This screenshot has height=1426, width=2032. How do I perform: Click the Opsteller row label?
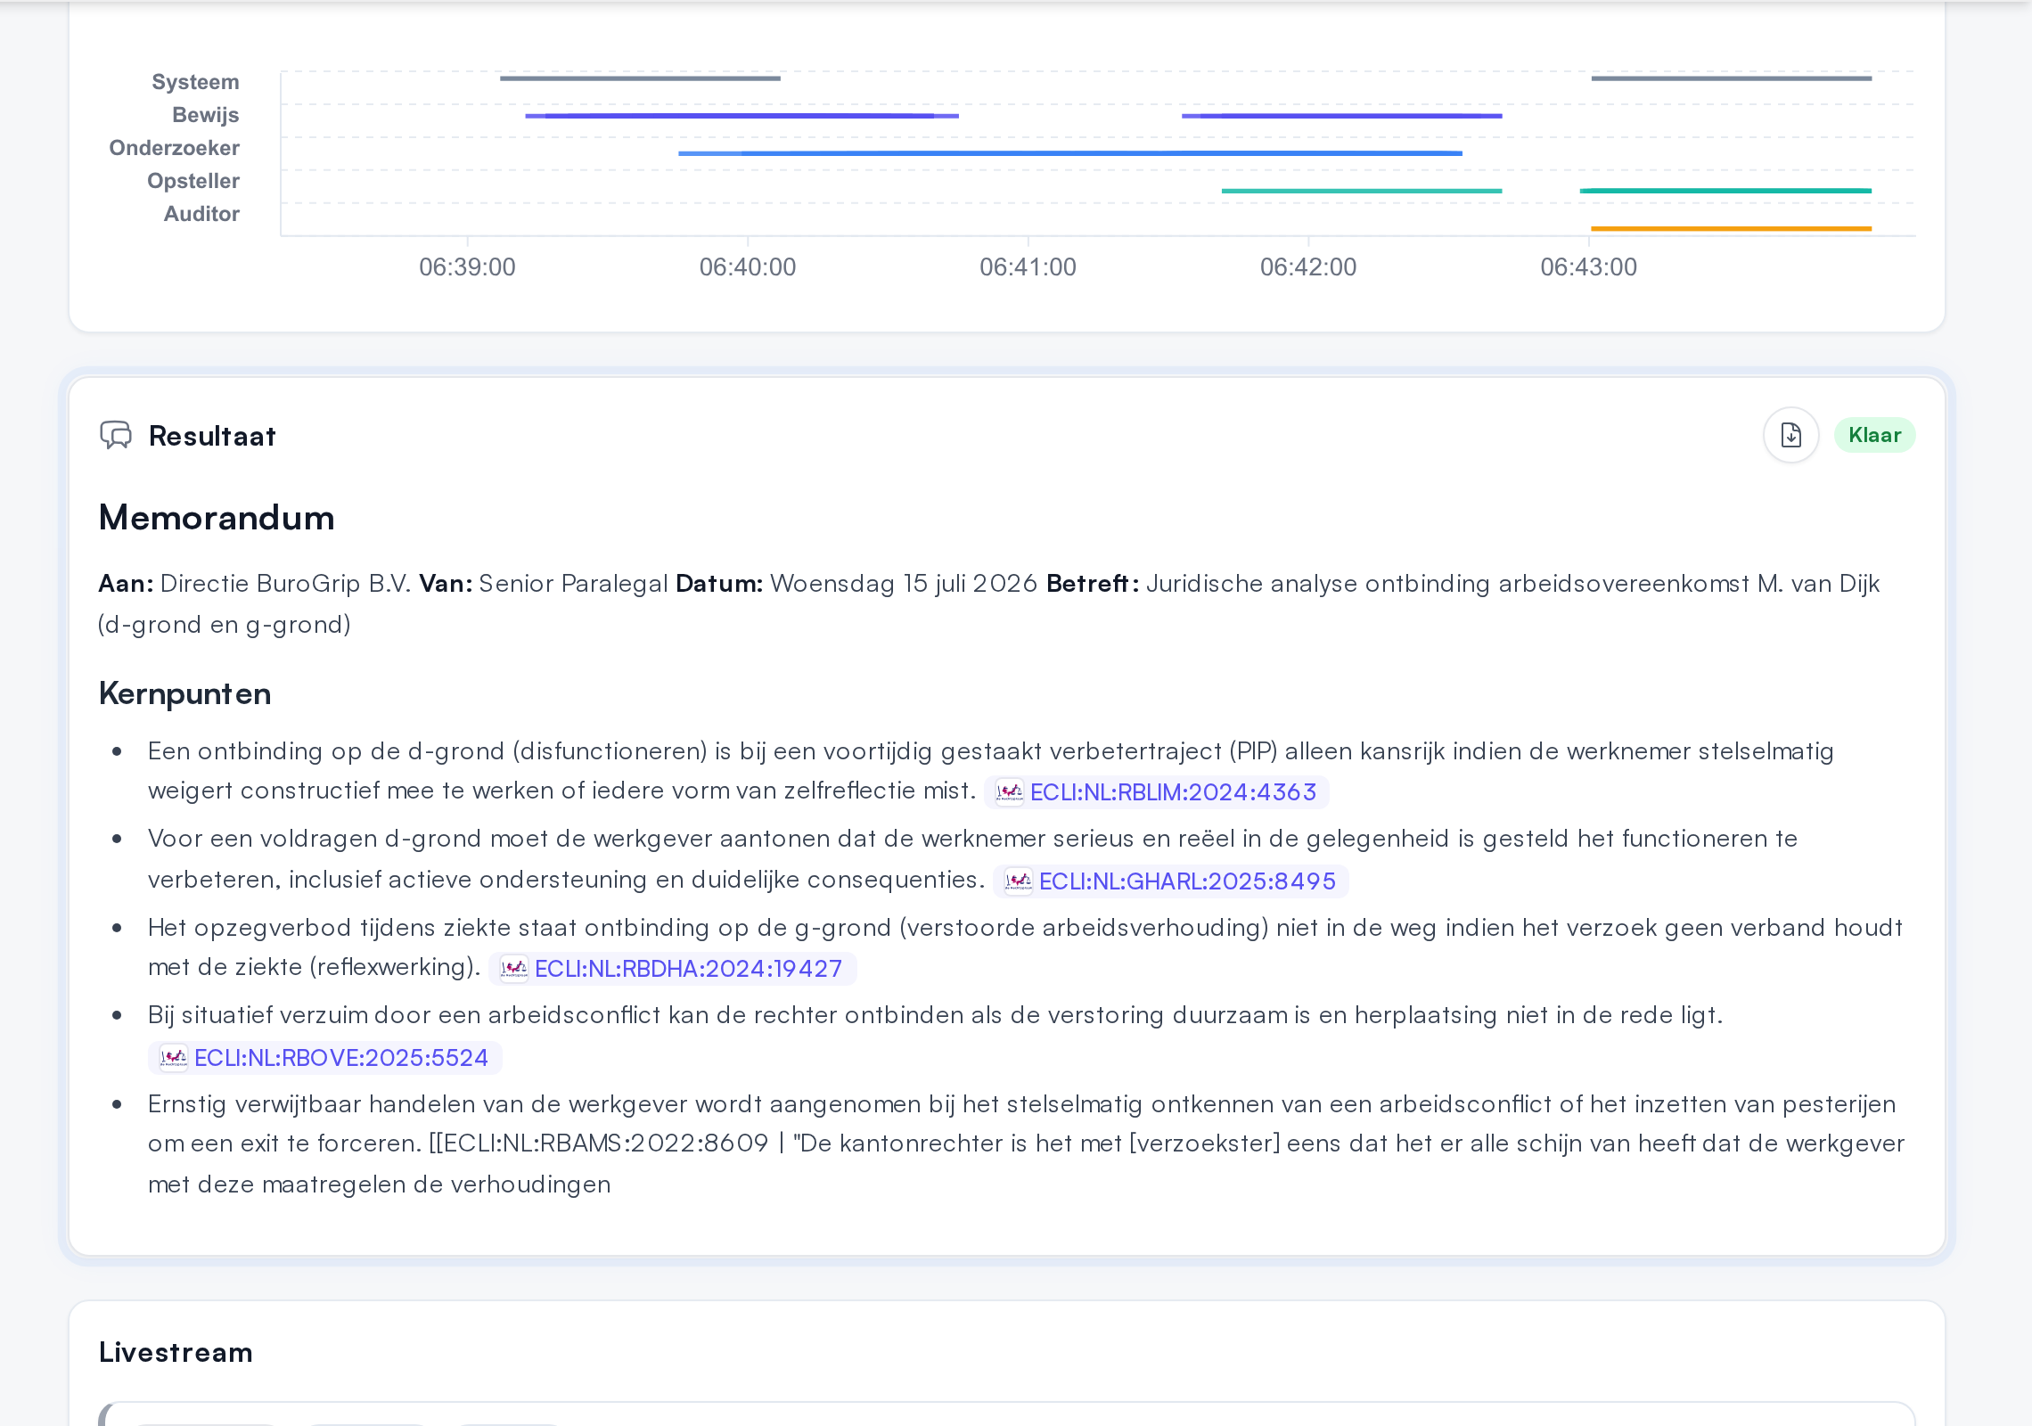(x=193, y=181)
